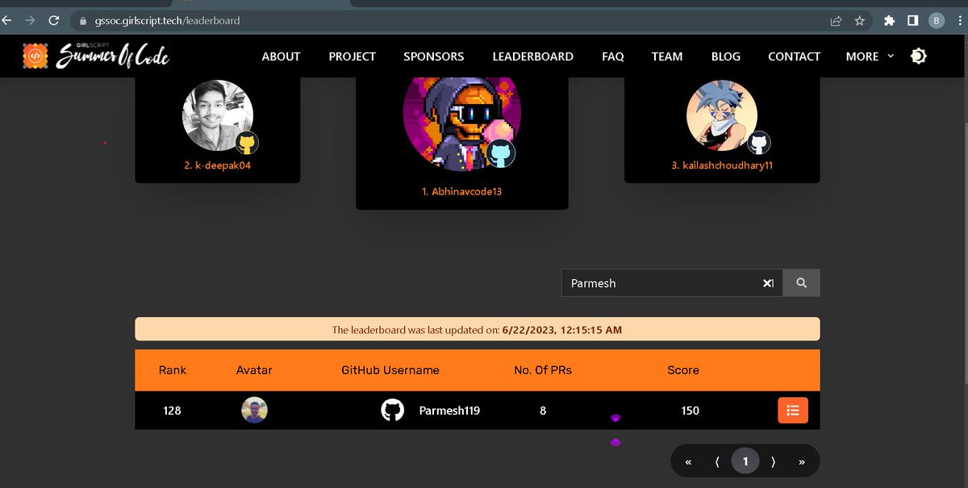Toggle the dark/light theme sun icon
This screenshot has height=488, width=968.
pos(918,56)
